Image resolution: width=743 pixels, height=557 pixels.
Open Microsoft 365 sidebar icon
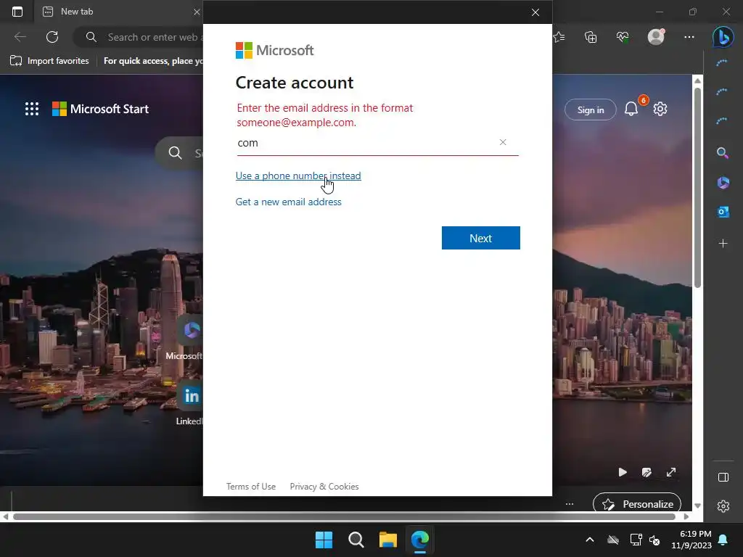[723, 182]
